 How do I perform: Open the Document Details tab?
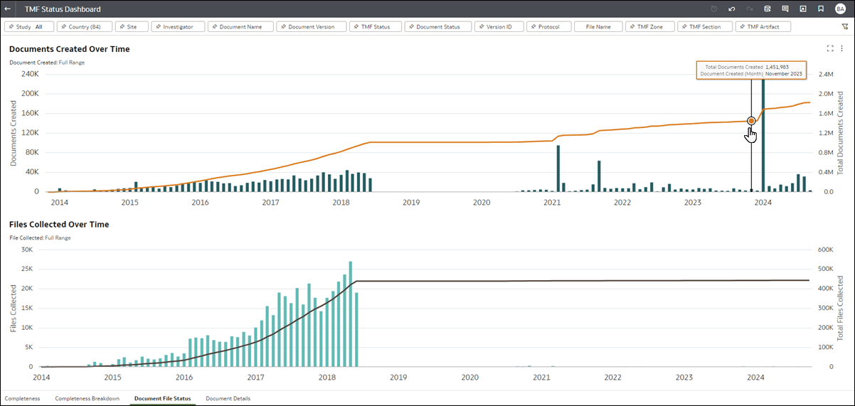(228, 398)
